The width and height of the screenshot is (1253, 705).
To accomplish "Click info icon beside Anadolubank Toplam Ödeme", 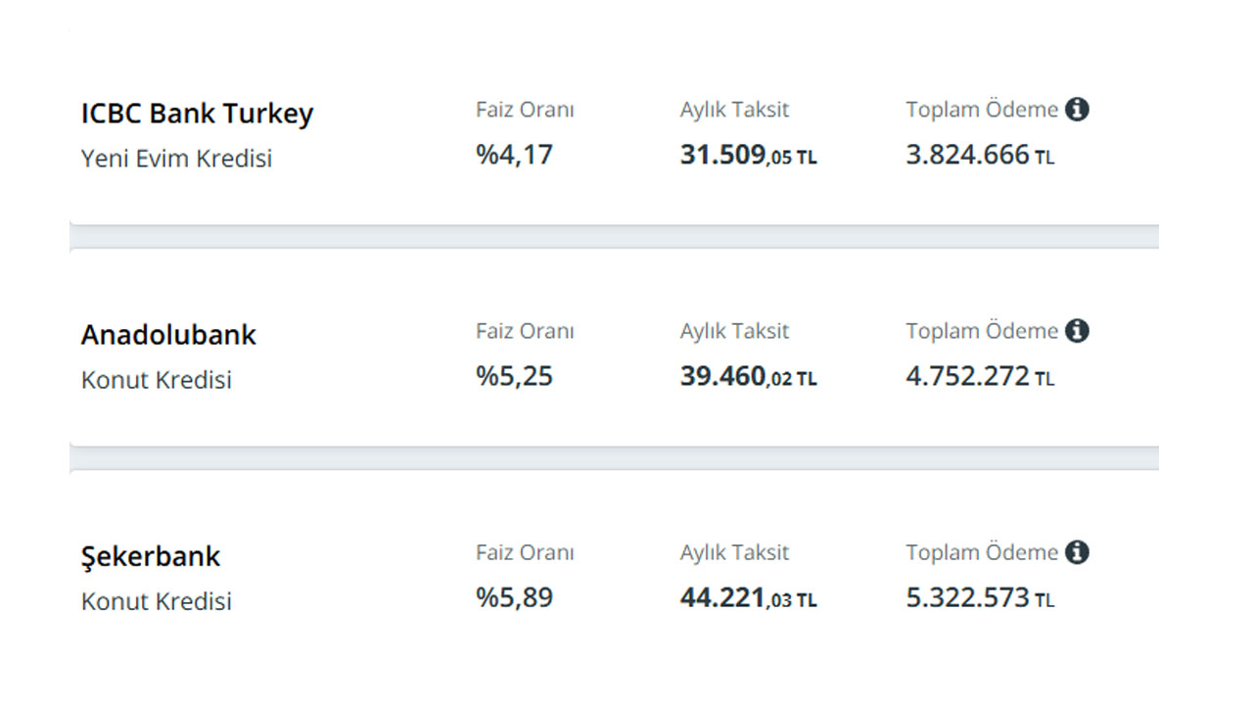I will pyautogui.click(x=1077, y=331).
